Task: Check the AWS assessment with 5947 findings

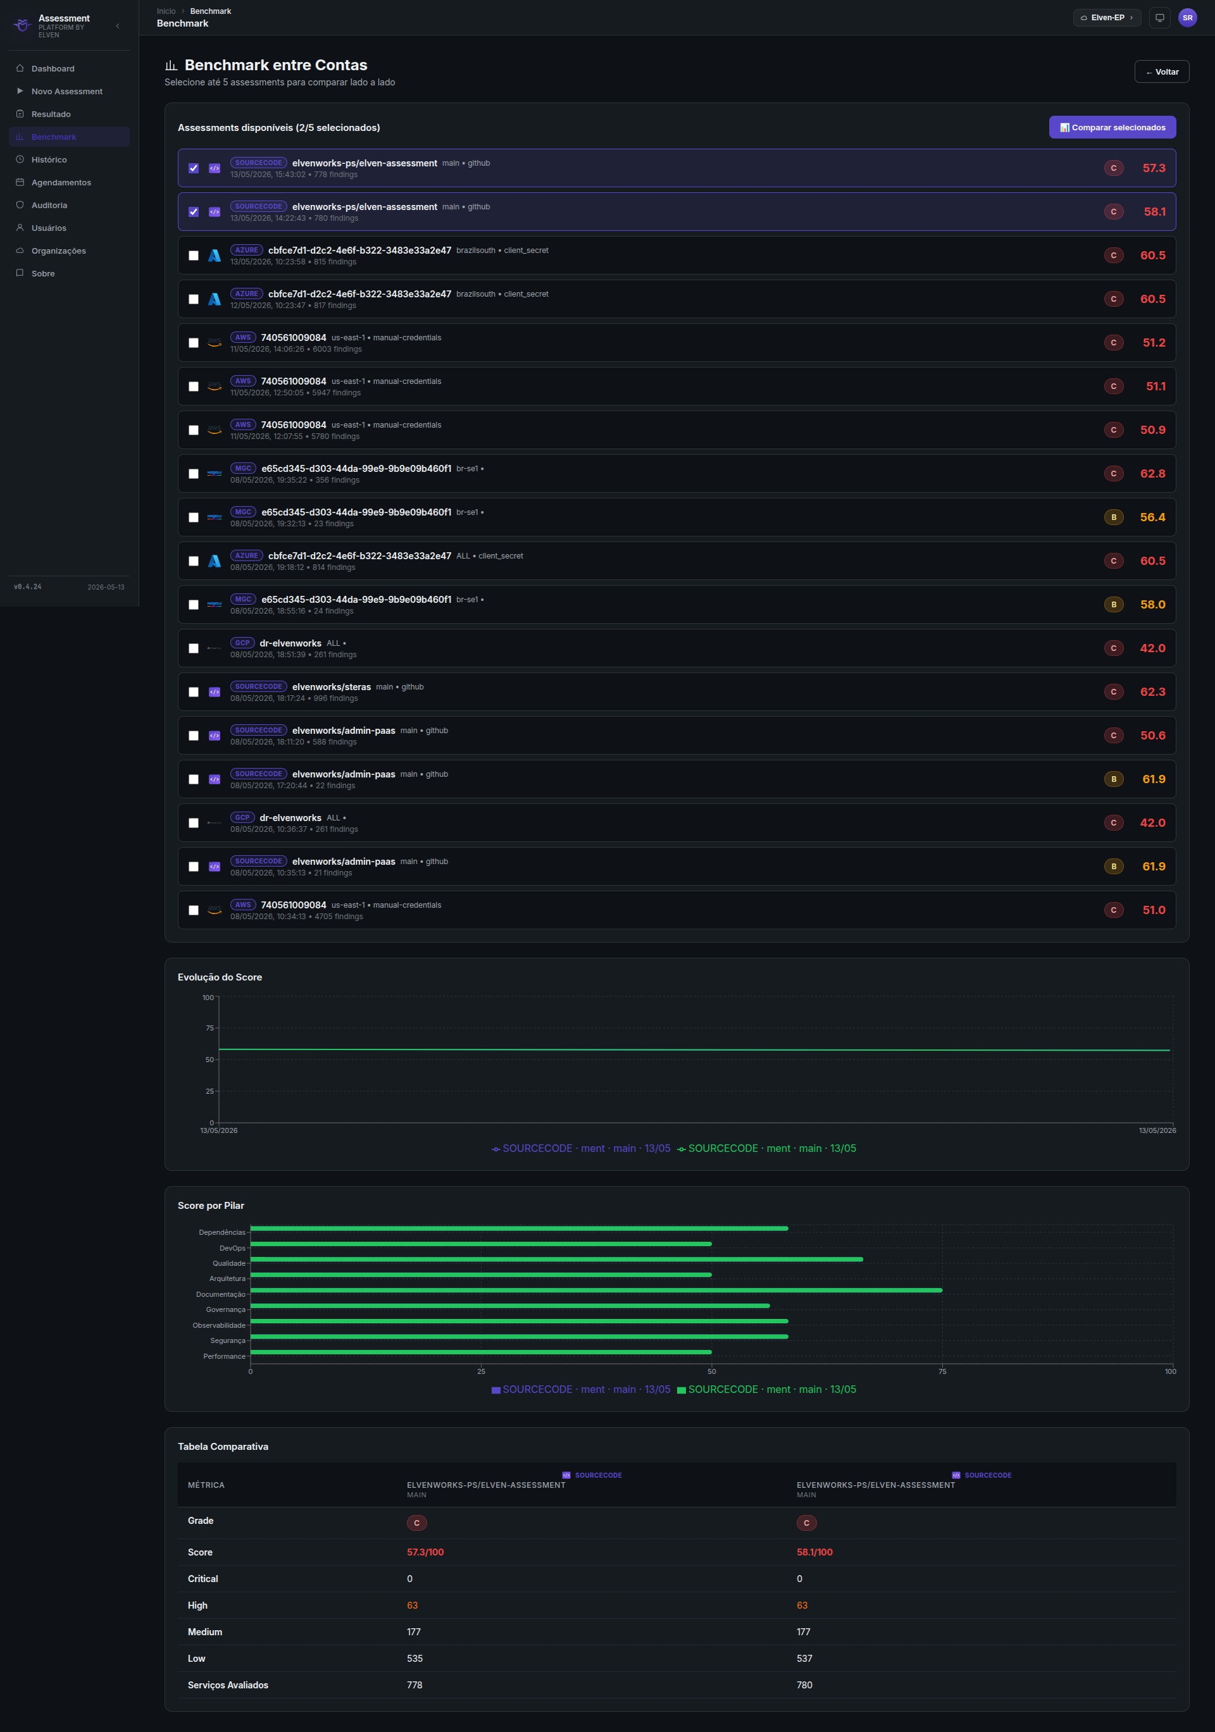Action: (x=194, y=387)
